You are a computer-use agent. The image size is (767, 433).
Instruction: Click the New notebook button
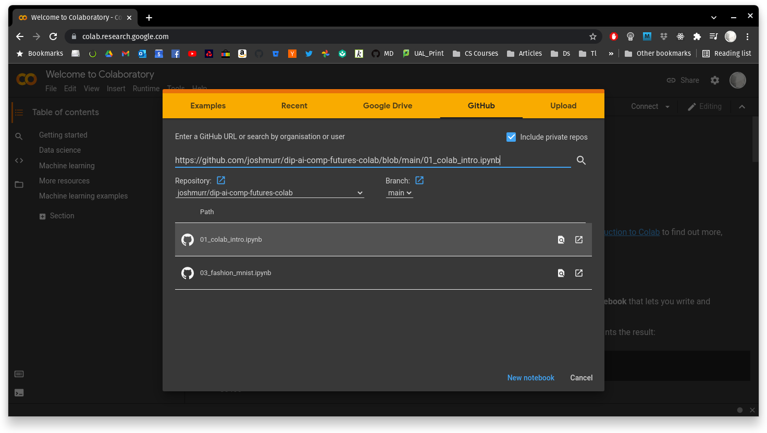[531, 378]
